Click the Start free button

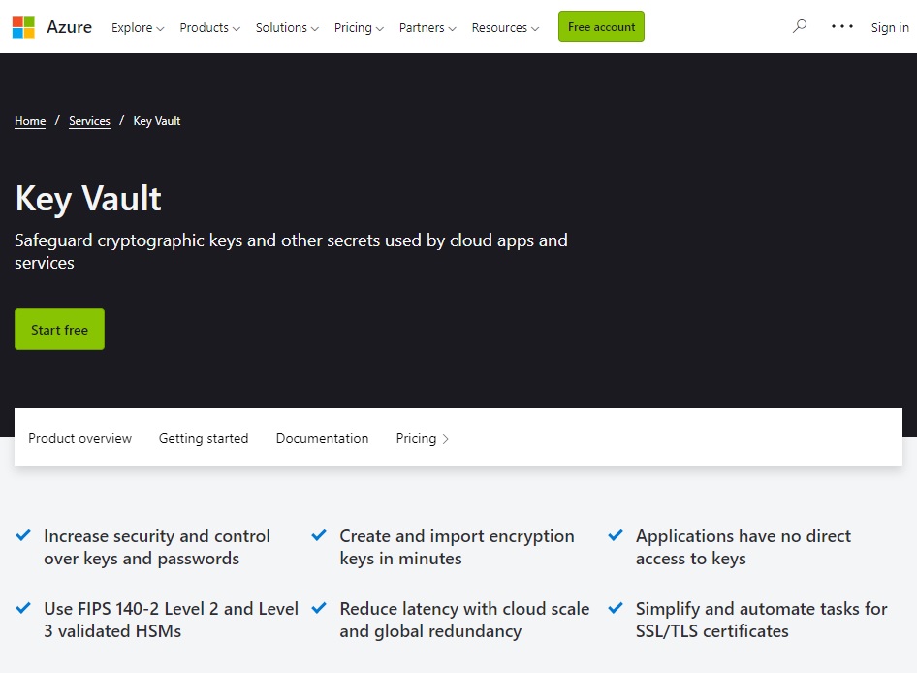click(x=60, y=329)
